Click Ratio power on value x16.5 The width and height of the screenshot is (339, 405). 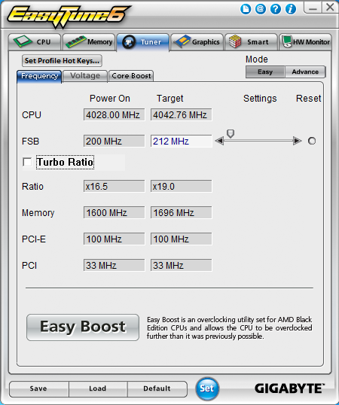(114, 186)
